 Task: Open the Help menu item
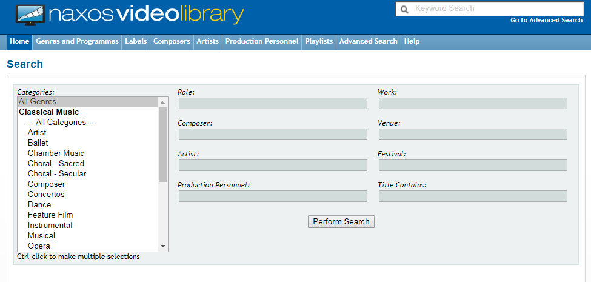tap(412, 41)
